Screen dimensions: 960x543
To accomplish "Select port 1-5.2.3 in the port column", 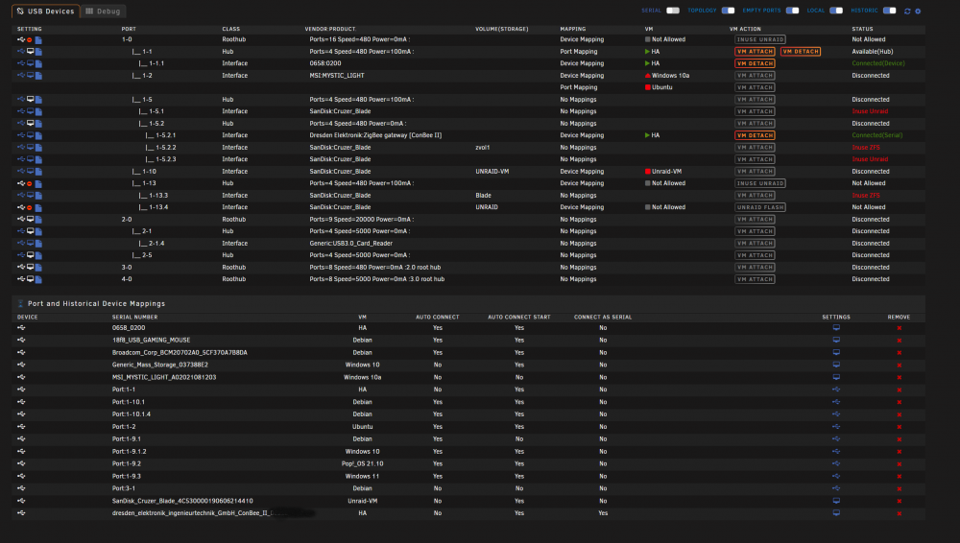I will 165,159.
